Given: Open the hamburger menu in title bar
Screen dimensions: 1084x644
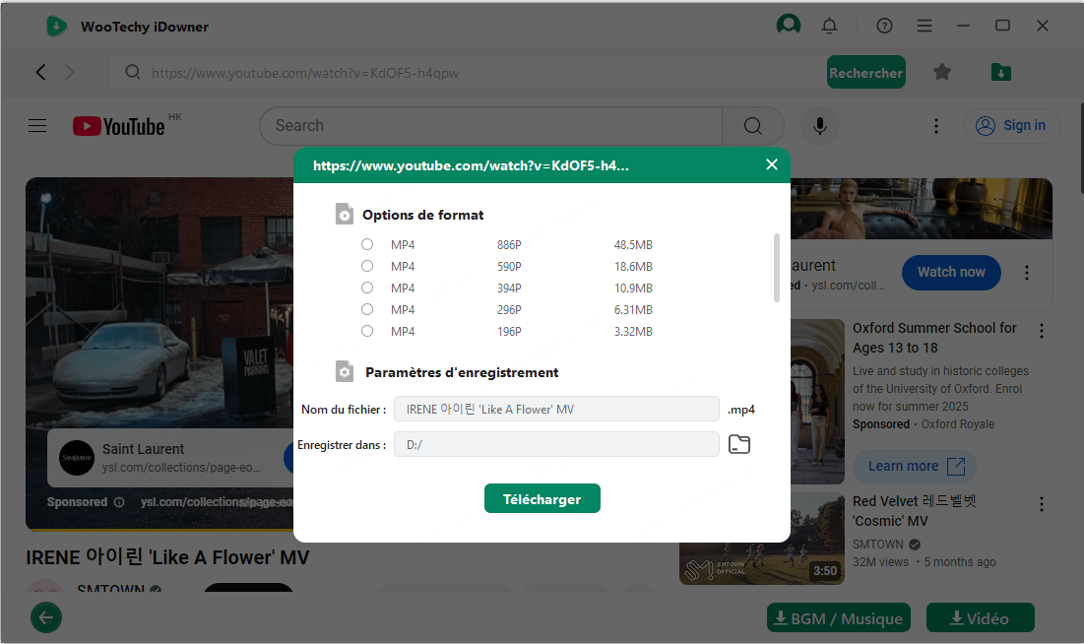Looking at the screenshot, I should [925, 26].
